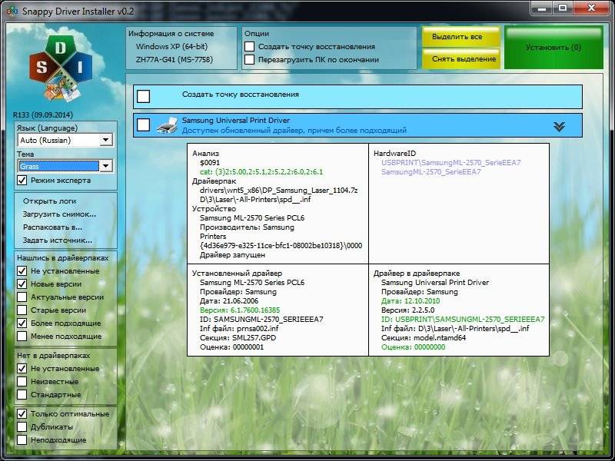Screen dimensions: 615x461
Task: Expand Samsung driver details with double chevron
Action: point(560,126)
